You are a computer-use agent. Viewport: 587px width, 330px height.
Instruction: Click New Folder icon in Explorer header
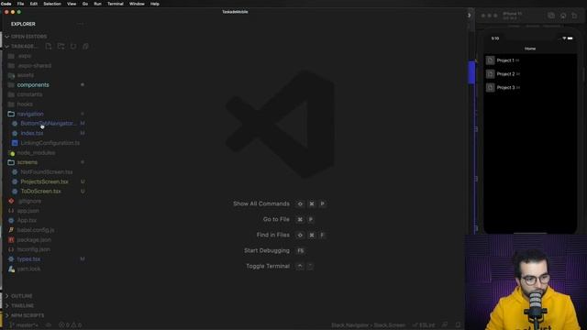61,47
